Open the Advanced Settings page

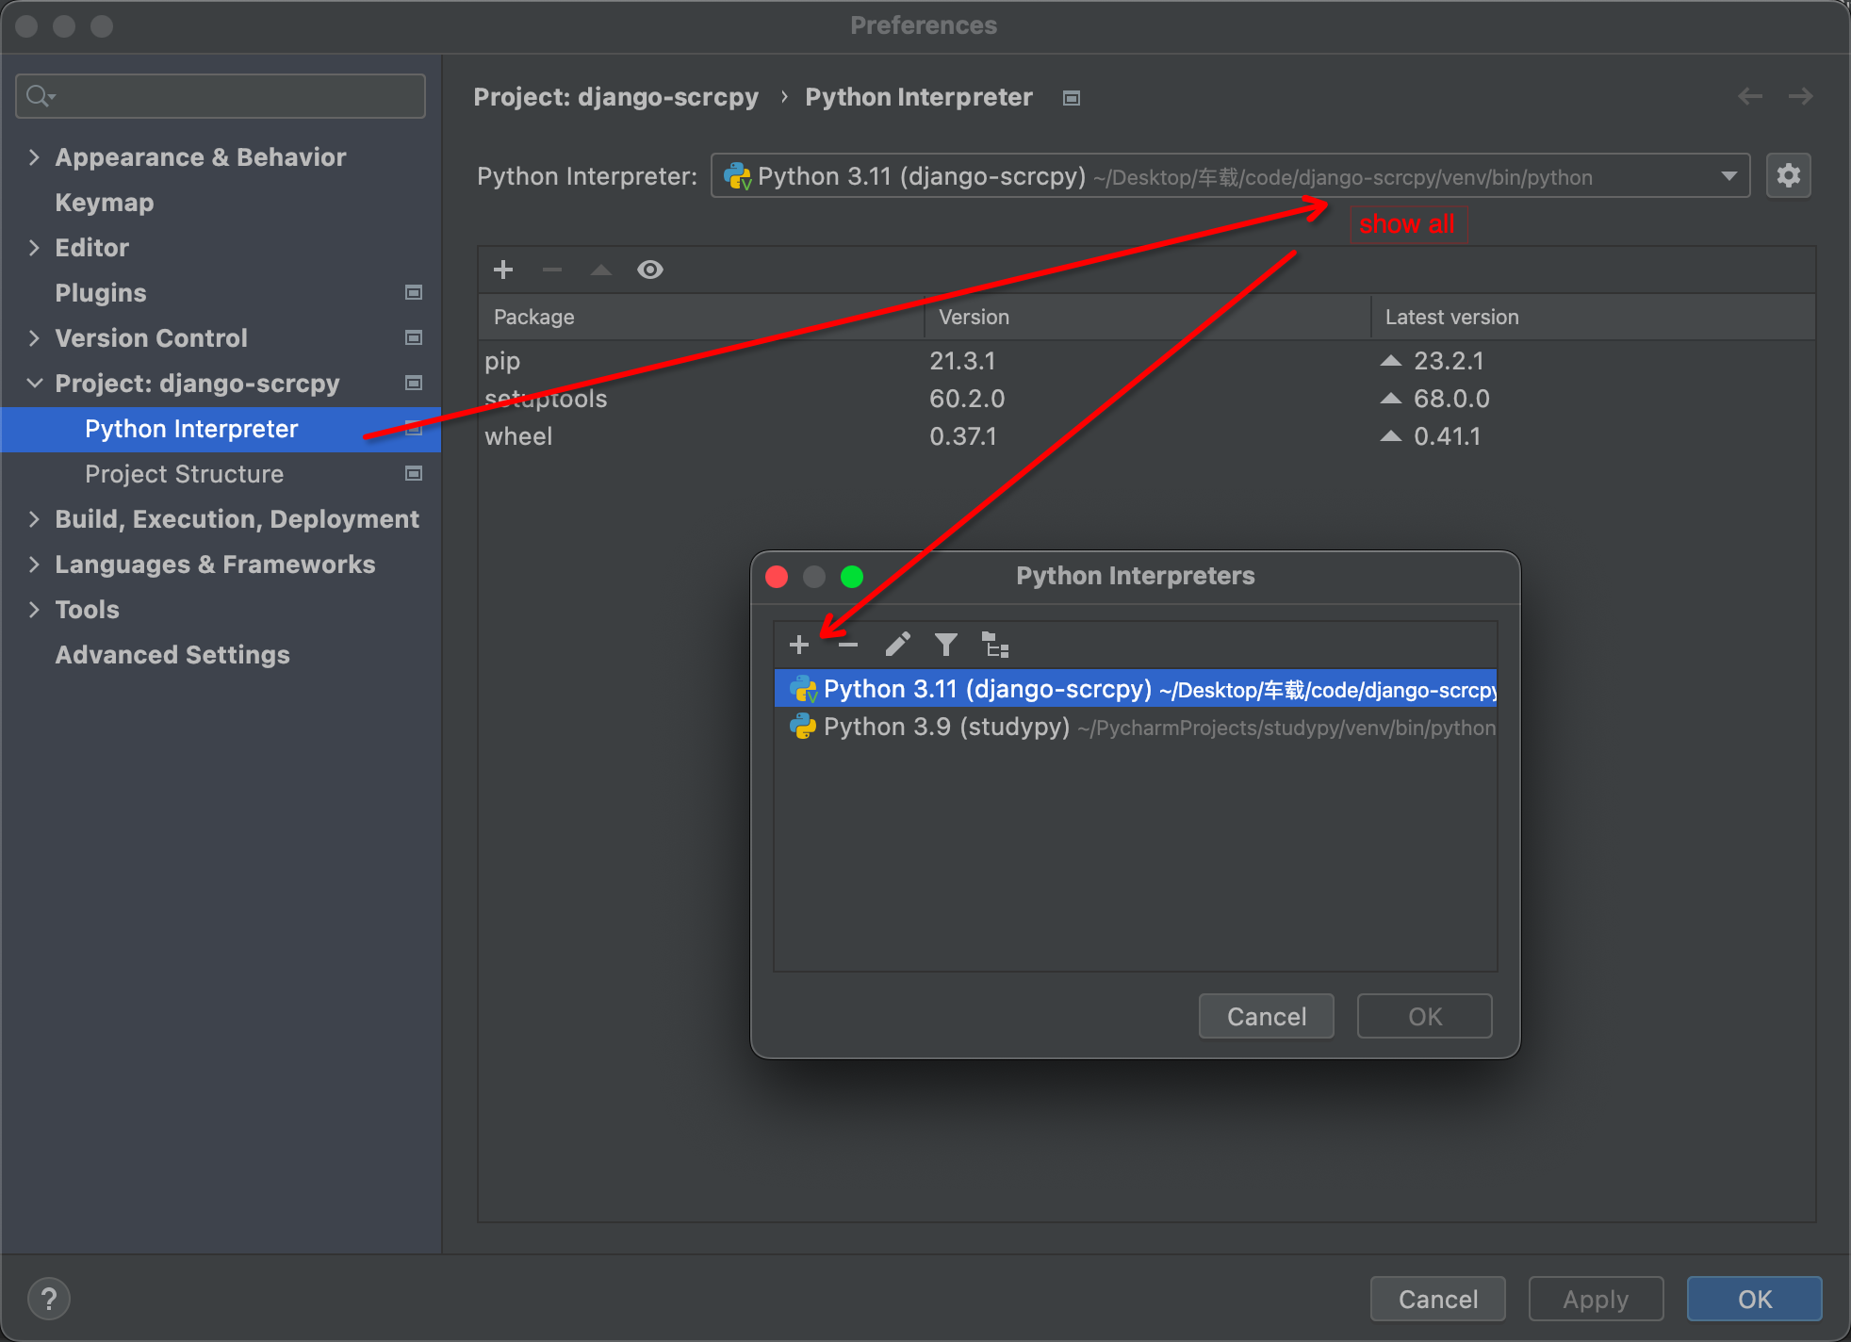pos(172,655)
